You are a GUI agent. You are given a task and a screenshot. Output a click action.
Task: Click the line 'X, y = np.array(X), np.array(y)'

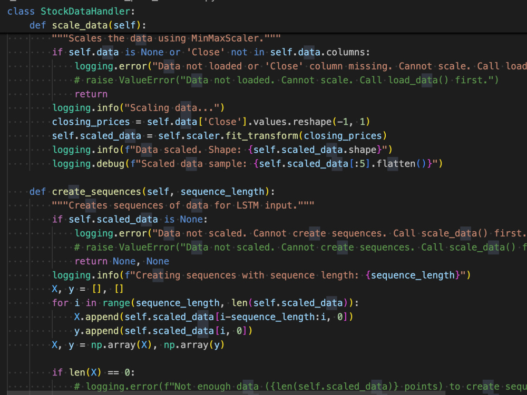138,345
